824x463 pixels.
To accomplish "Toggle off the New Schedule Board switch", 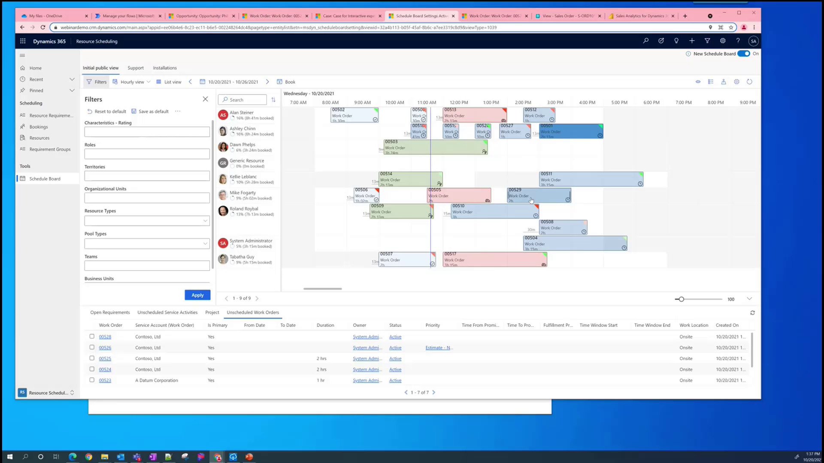I will click(x=744, y=54).
